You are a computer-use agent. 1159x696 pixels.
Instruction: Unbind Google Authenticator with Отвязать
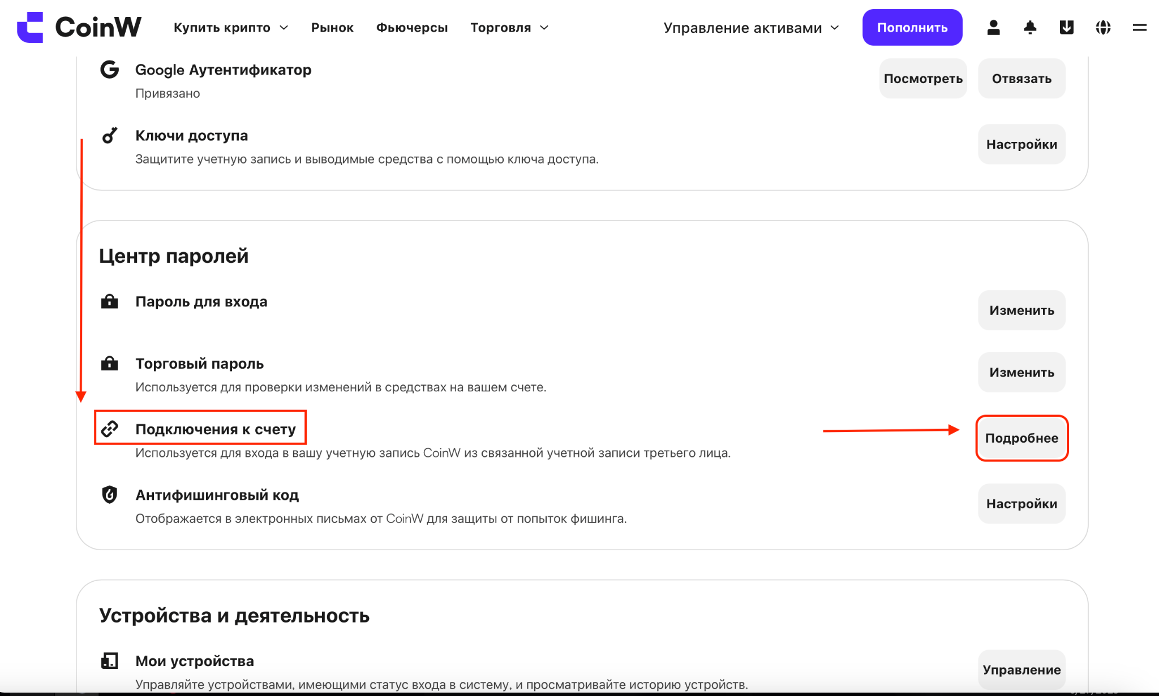coord(1021,79)
